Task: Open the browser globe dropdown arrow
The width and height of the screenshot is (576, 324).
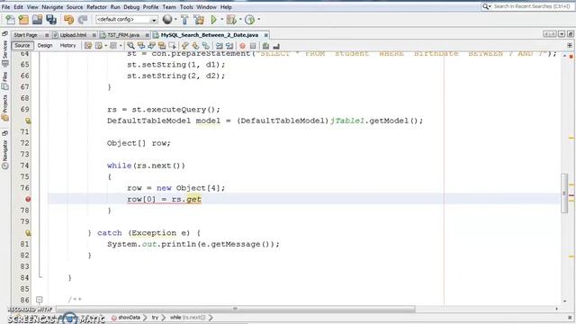Action: [x=175, y=20]
